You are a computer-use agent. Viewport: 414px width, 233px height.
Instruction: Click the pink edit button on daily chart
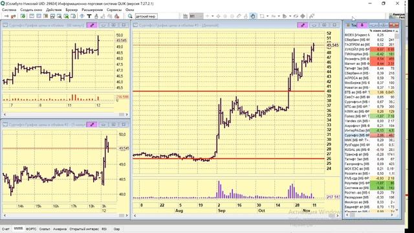[303, 25]
